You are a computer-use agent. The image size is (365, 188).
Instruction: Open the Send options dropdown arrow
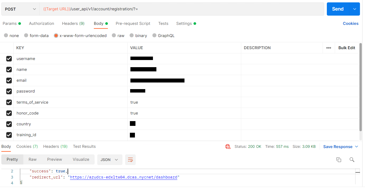point(355,9)
